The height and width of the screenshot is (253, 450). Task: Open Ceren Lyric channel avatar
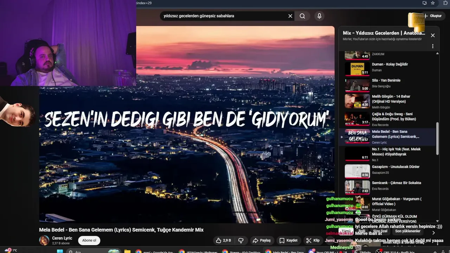pos(44,240)
